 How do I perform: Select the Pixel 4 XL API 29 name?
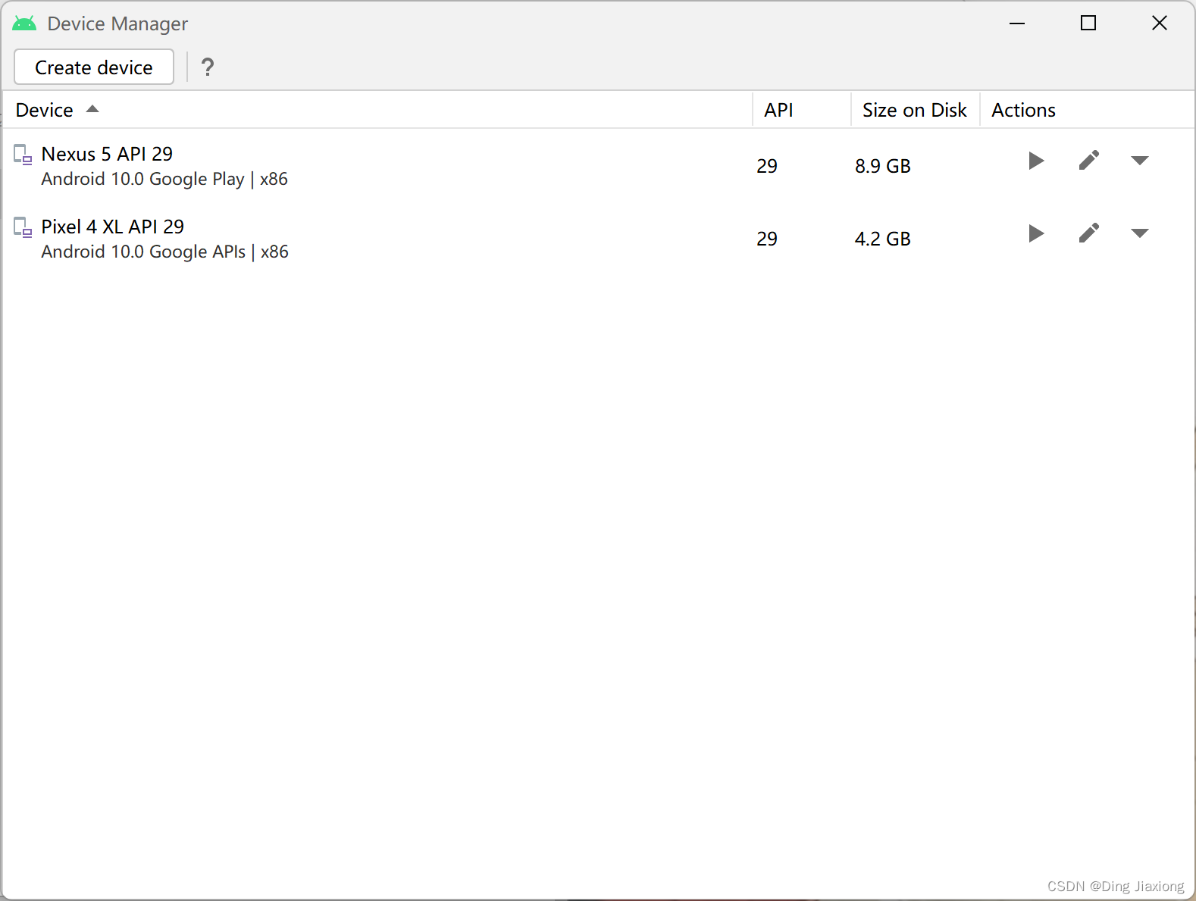pos(113,227)
